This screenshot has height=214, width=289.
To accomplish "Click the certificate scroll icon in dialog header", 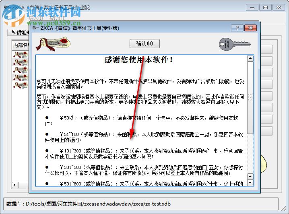I will tap(53, 44).
